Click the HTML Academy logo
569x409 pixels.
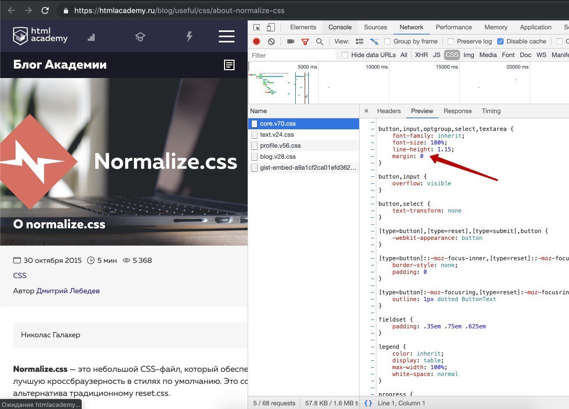pyautogui.click(x=40, y=36)
